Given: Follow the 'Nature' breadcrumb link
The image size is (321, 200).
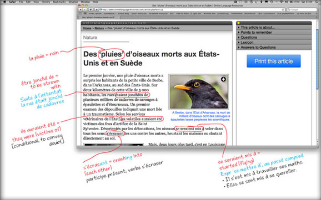Looking at the screenshot, I should click(x=99, y=28).
